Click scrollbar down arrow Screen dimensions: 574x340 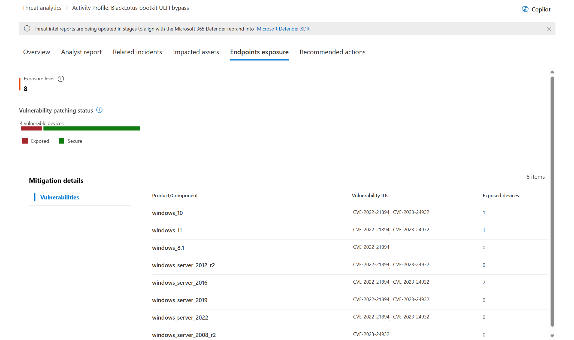point(552,336)
